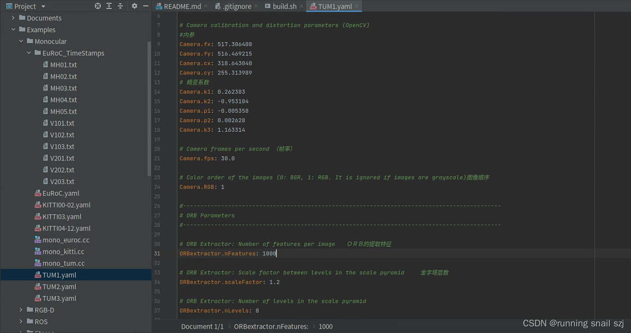Close the README.md tab
631x333 pixels.
[x=206, y=6]
